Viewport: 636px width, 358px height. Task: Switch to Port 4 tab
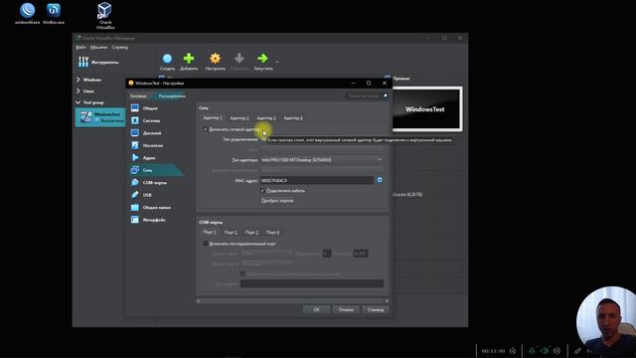pyautogui.click(x=272, y=232)
